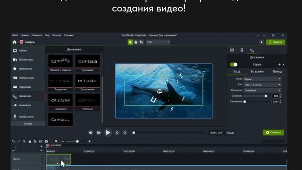Click the playback progress scrubber
Viewport: 302px width, 170px height.
click(x=134, y=133)
